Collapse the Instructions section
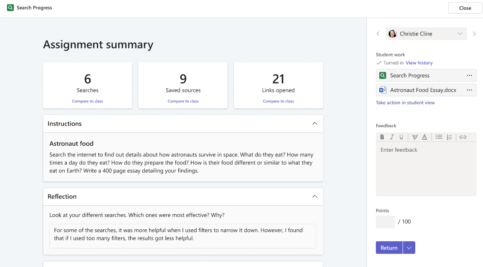This screenshot has width=483, height=267. click(x=315, y=123)
